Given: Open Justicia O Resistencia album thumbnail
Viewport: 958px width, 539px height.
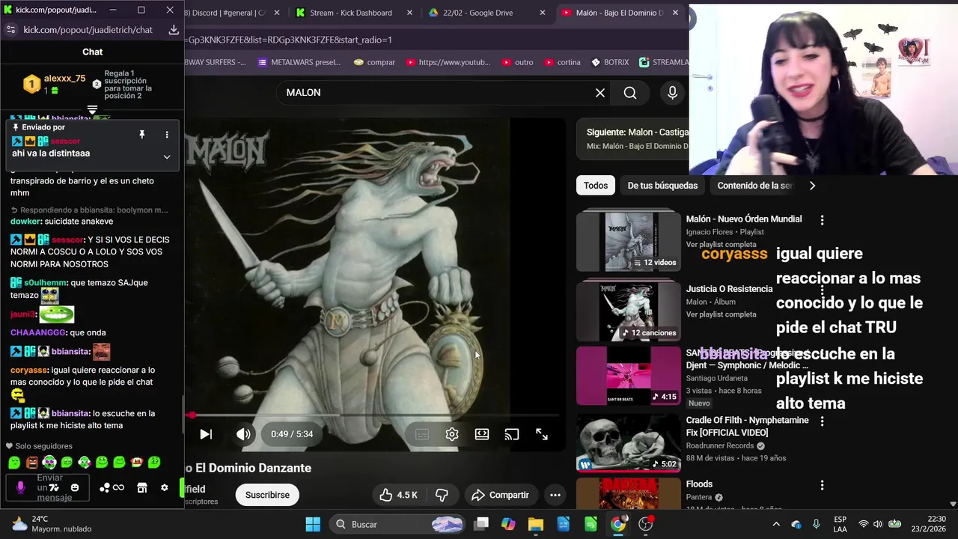Looking at the screenshot, I should pos(629,311).
